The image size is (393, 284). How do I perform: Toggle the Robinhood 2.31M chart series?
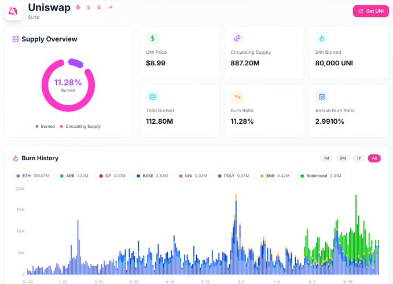[x=321, y=176]
